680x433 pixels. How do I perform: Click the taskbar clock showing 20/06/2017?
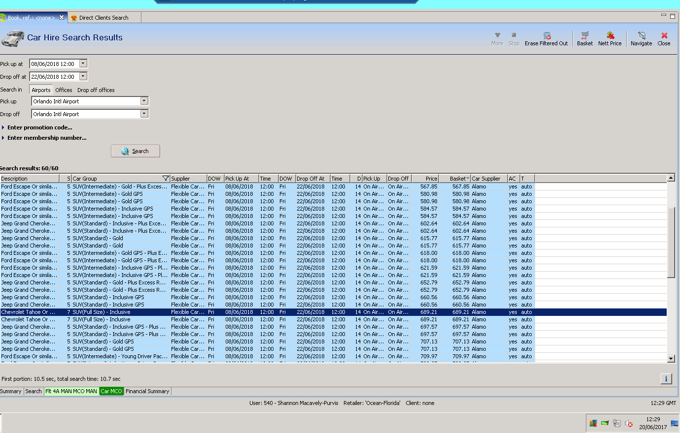tap(653, 423)
